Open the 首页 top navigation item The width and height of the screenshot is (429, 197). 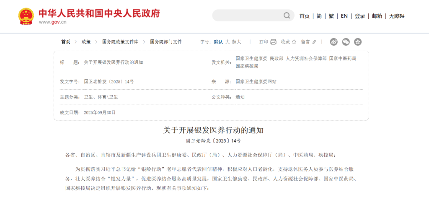[x=305, y=16]
